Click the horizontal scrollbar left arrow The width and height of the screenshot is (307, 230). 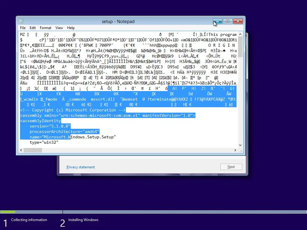point(21,150)
